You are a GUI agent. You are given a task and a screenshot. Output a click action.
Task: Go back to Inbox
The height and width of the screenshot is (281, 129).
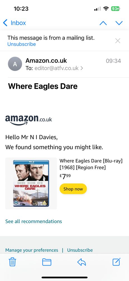[15, 23]
